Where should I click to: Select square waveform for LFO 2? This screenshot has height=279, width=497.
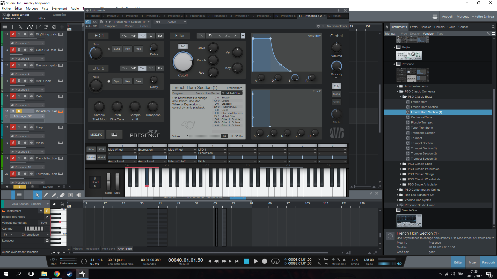(x=151, y=68)
